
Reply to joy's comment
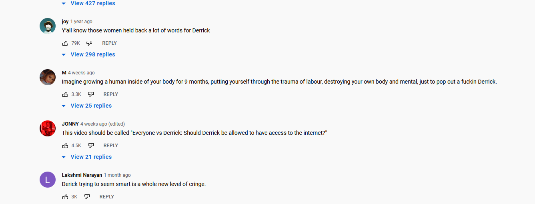[109, 43]
